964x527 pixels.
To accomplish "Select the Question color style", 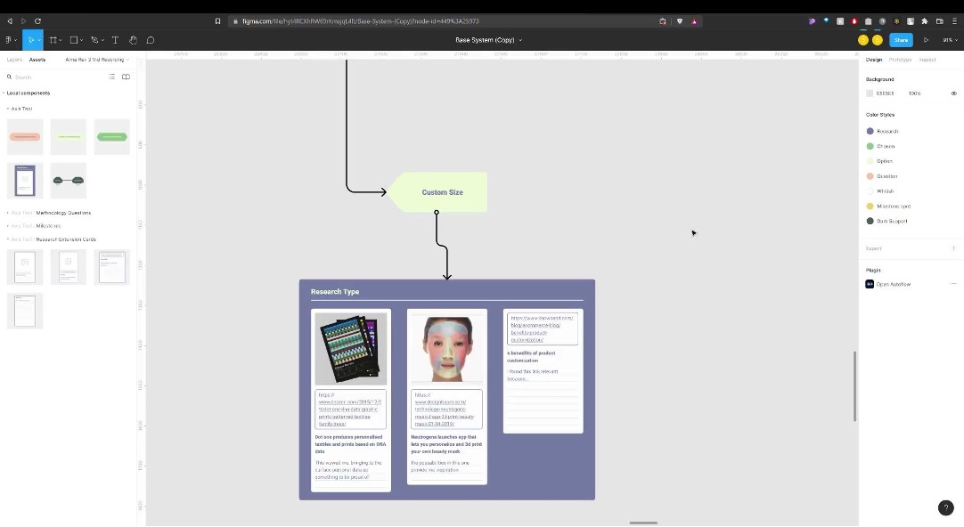I will click(x=882, y=176).
